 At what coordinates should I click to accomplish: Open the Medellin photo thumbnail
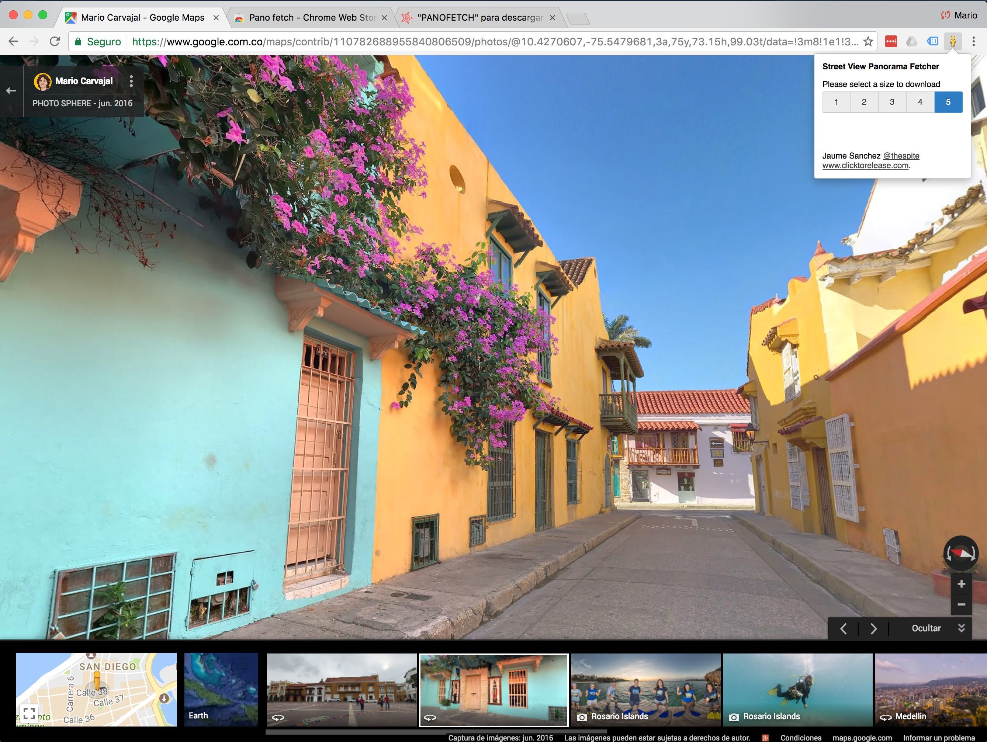(x=930, y=689)
